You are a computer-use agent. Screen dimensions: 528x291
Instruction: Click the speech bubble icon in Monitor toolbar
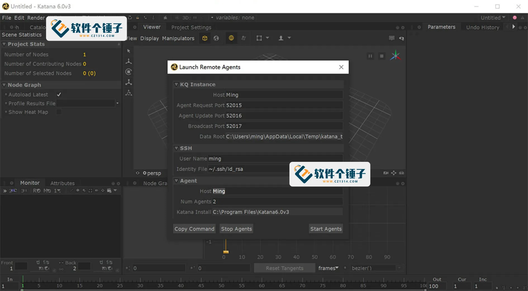click(78, 190)
